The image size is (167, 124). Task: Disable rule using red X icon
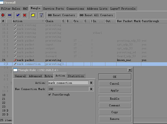[25, 15]
